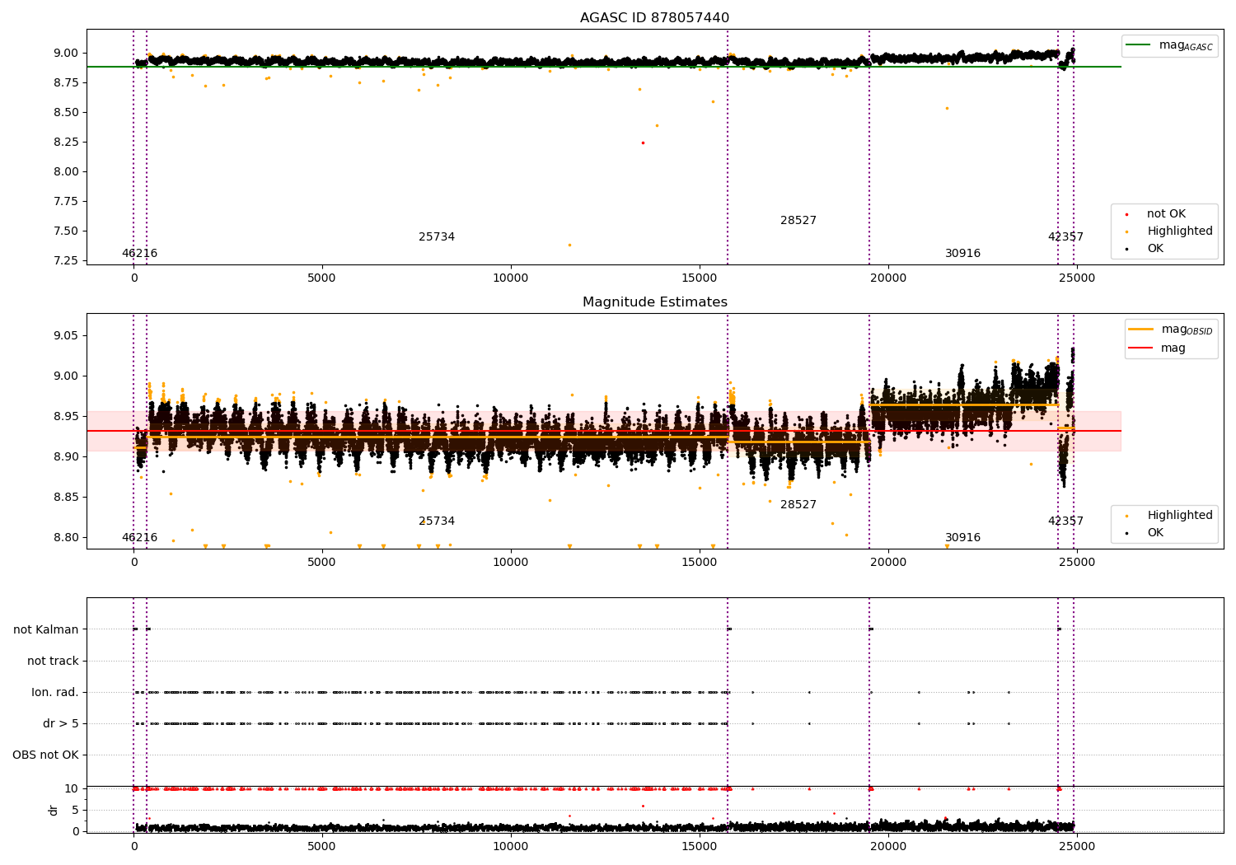Click the 8.80 tick label on middle plot
This screenshot has width=1236, height=865.
click(x=66, y=537)
